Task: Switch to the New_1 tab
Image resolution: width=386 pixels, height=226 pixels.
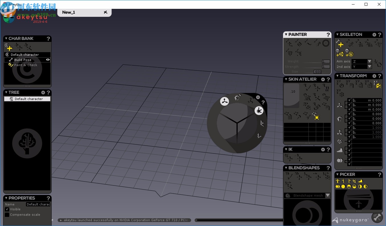Action: (69, 12)
